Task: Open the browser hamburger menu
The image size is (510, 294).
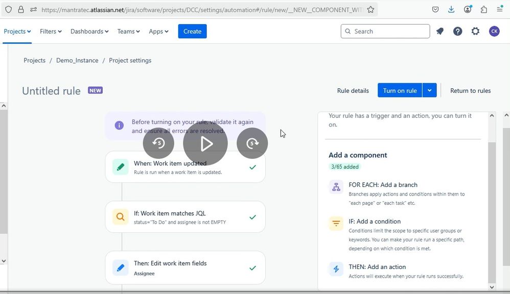Action: 500,9
